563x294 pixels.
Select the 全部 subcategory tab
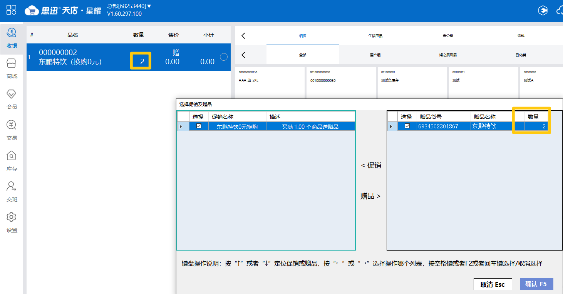[x=303, y=55]
